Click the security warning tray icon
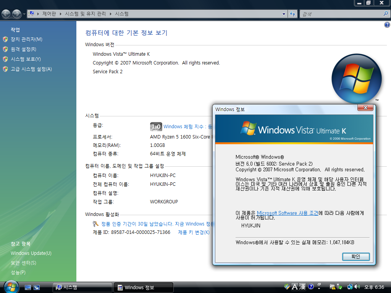Screen dimensions: 391x293 pos(333,287)
